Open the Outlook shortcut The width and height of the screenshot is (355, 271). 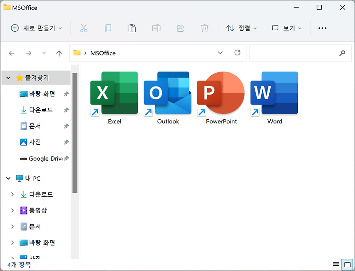coord(168,97)
